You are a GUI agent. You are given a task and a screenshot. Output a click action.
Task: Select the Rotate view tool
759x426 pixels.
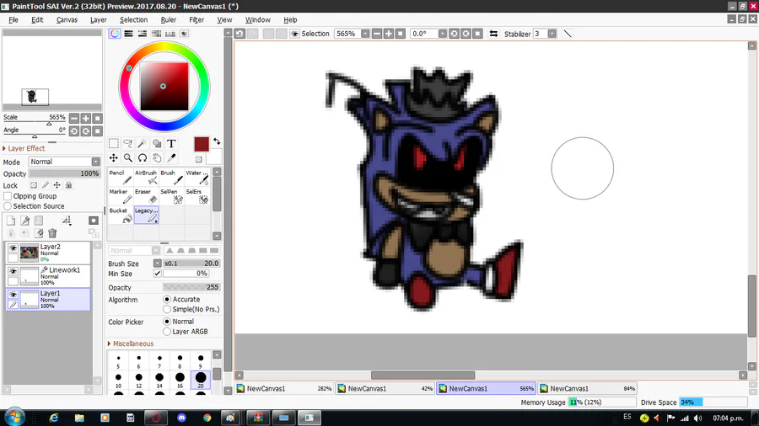[143, 158]
